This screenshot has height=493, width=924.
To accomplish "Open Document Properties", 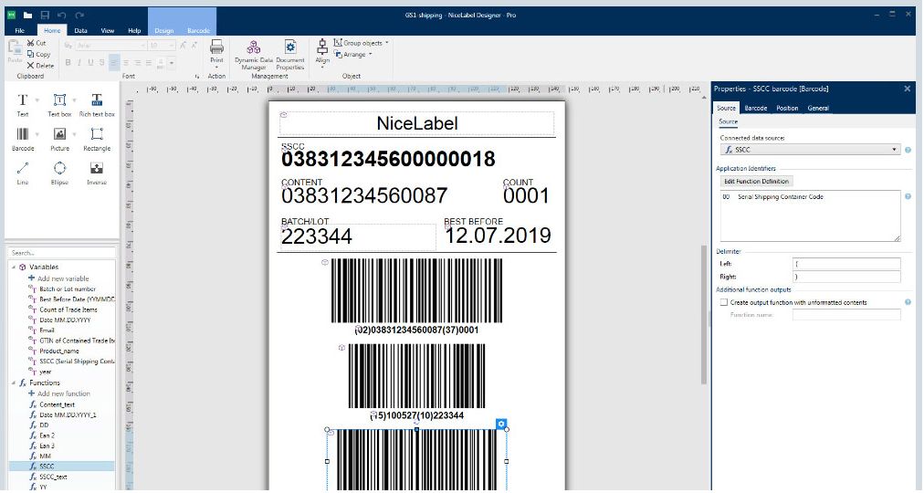I will coord(290,55).
